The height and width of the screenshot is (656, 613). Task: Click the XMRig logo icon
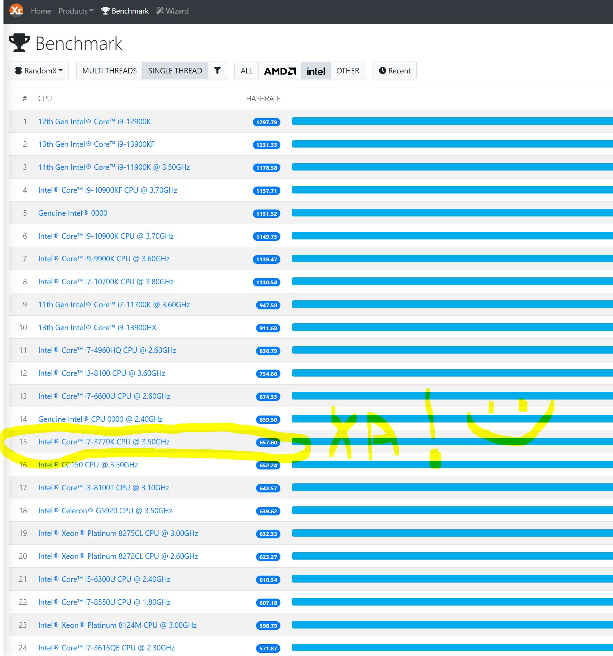click(x=16, y=10)
